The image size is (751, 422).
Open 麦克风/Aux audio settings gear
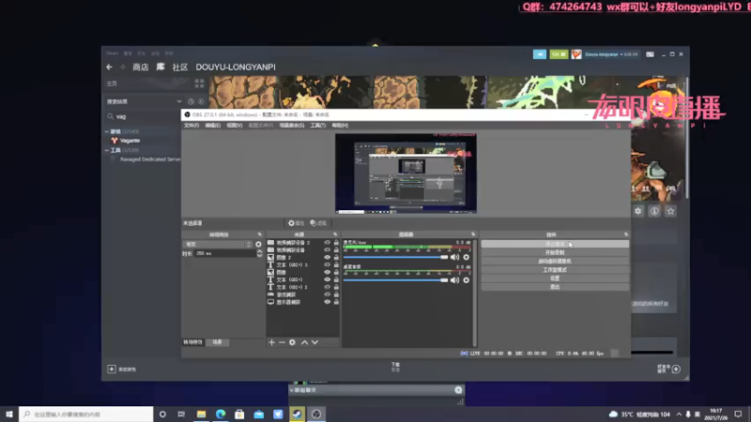coord(467,257)
